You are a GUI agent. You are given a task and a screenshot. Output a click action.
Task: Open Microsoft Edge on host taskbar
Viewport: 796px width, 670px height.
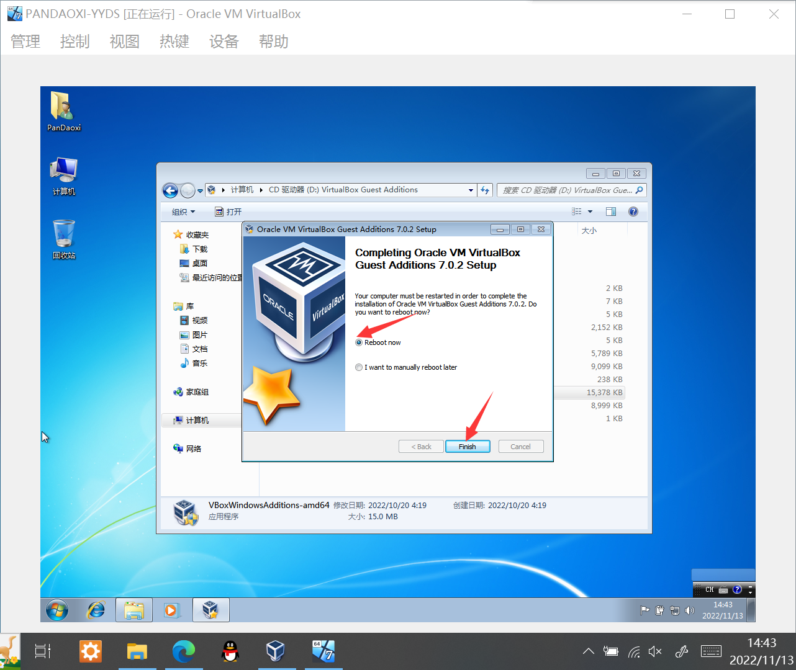click(184, 651)
